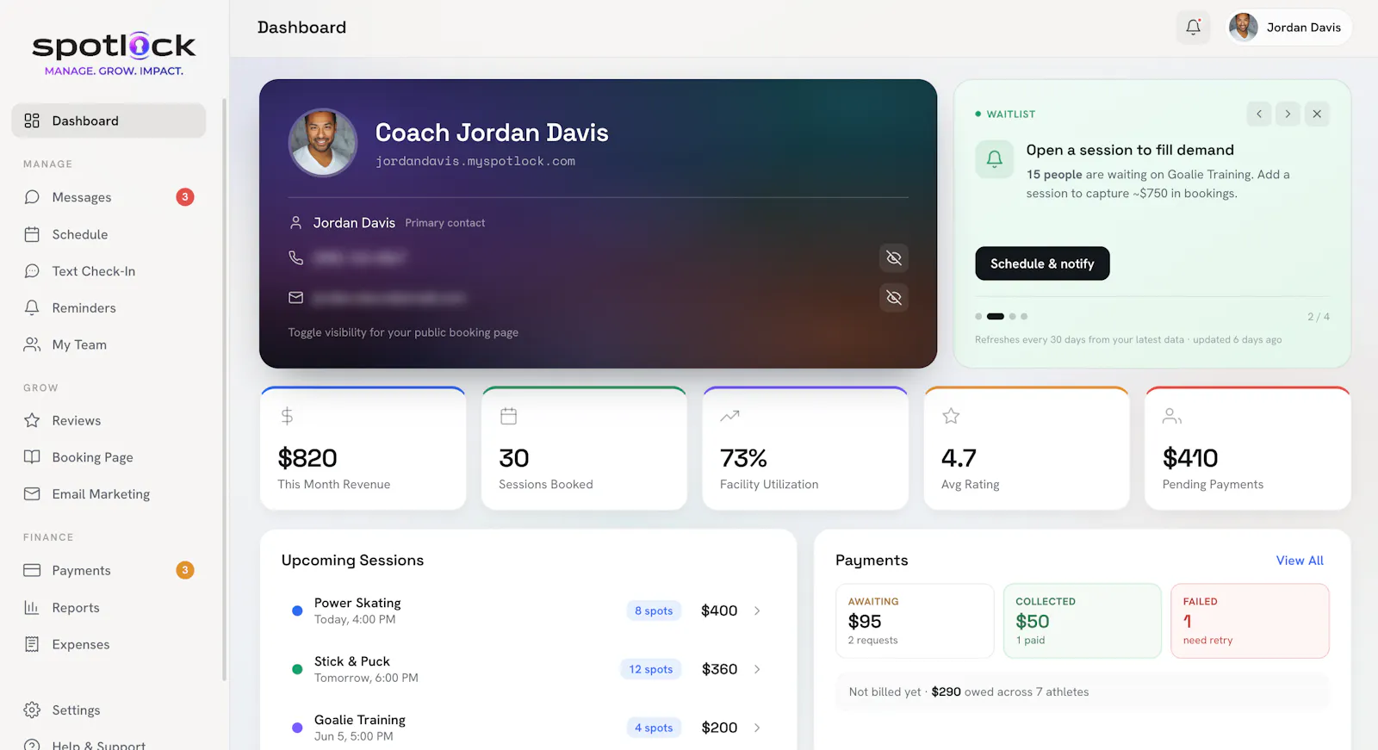Viewport: 1378px width, 750px height.
Task: Open the notifications bell in header
Action: tap(1193, 28)
